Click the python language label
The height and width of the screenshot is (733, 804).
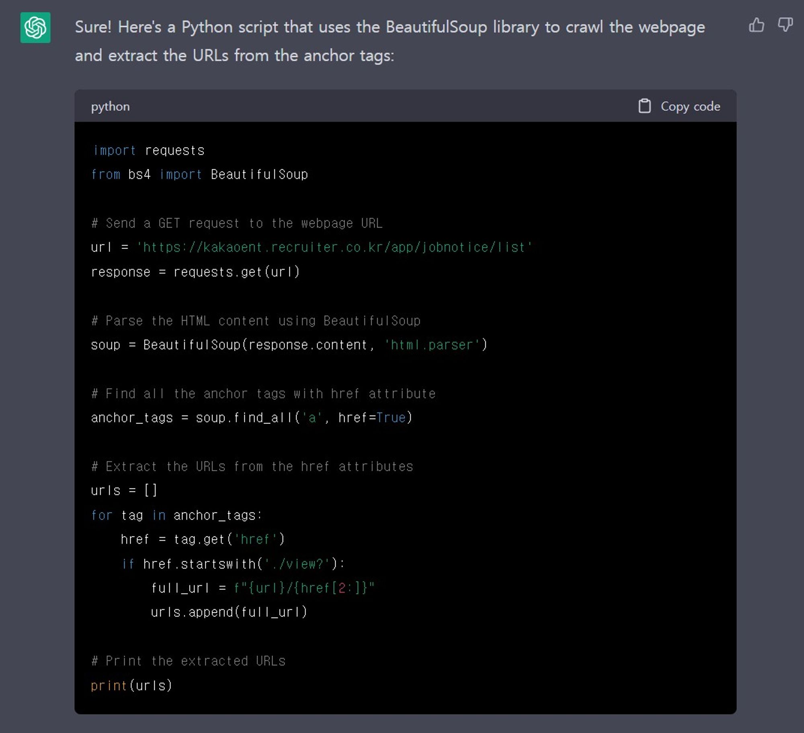coord(110,107)
